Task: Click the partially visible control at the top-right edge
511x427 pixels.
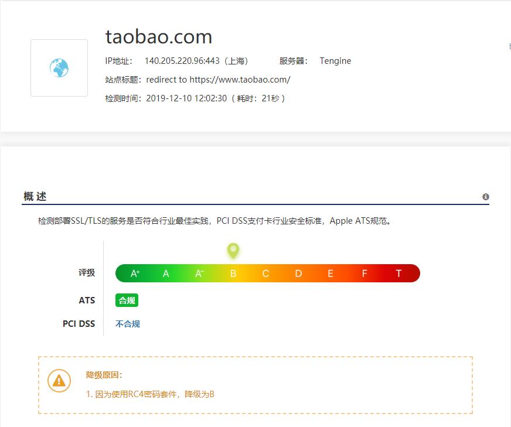Action: pos(509,45)
